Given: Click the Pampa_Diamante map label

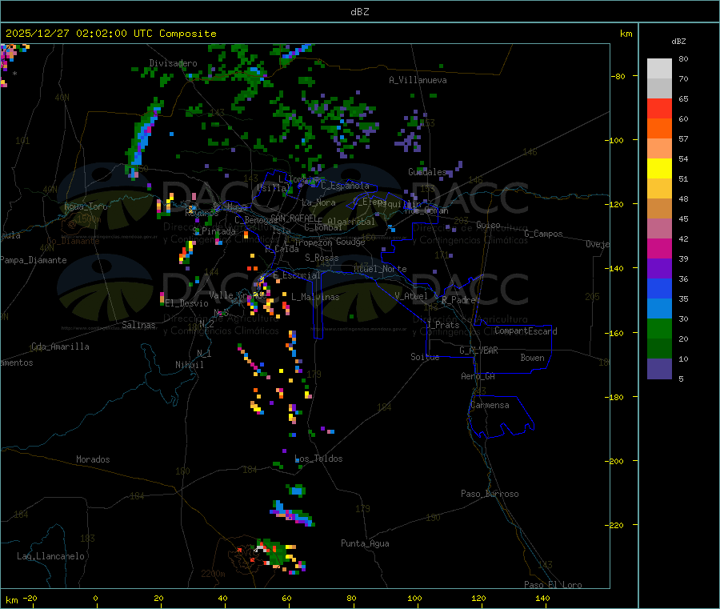Looking at the screenshot, I should [34, 260].
